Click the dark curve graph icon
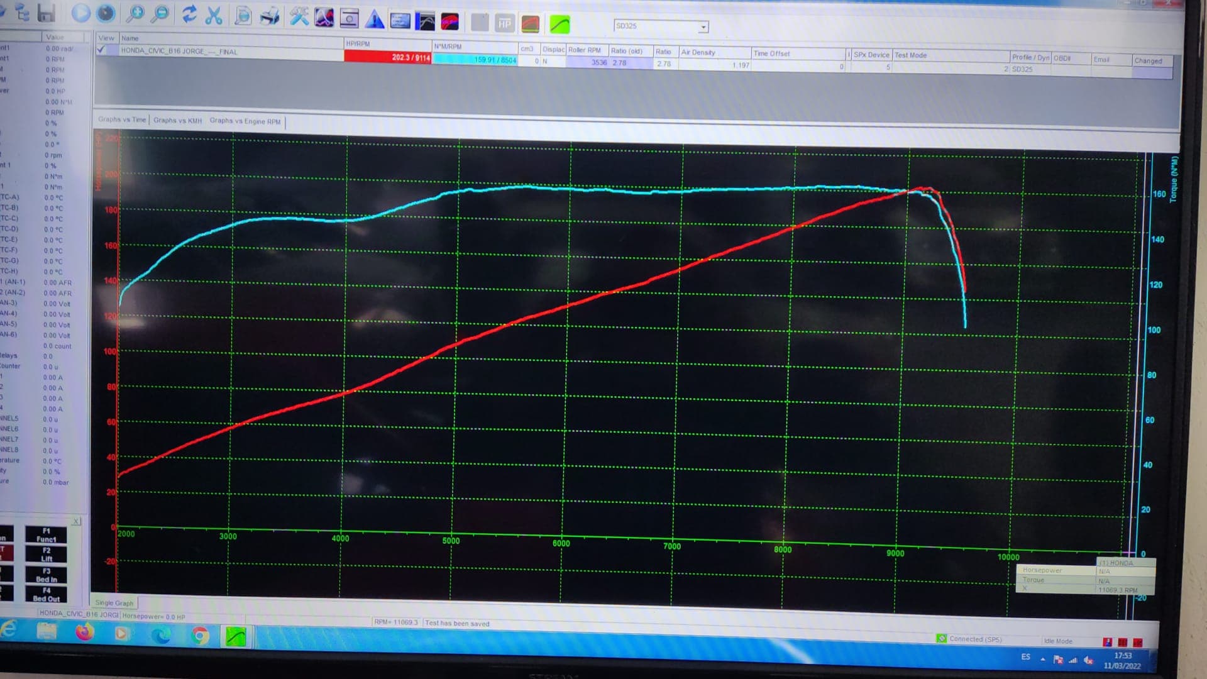The image size is (1207, 679). click(425, 21)
